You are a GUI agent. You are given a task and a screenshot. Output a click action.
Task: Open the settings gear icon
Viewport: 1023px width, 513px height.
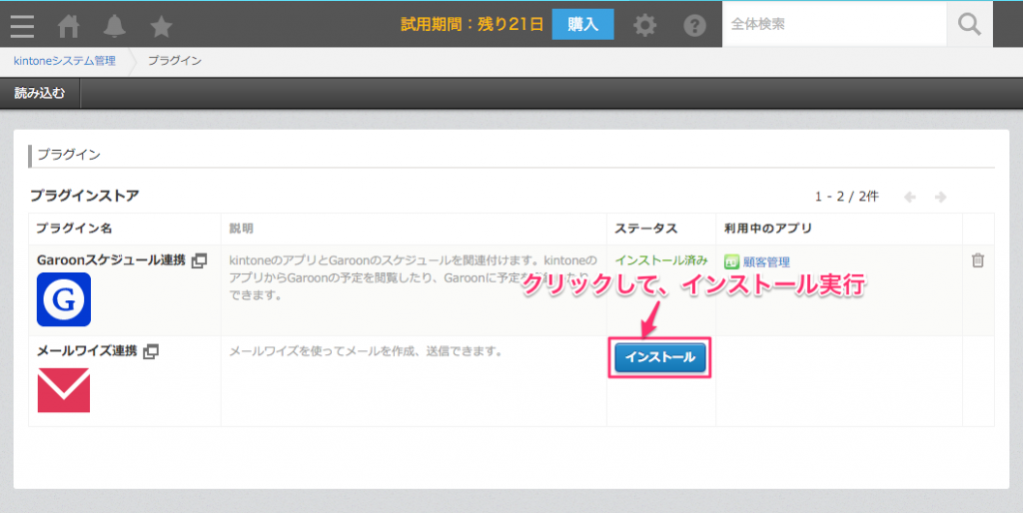645,26
